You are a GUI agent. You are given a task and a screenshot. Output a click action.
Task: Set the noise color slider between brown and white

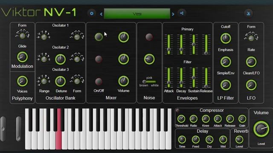point(149,82)
